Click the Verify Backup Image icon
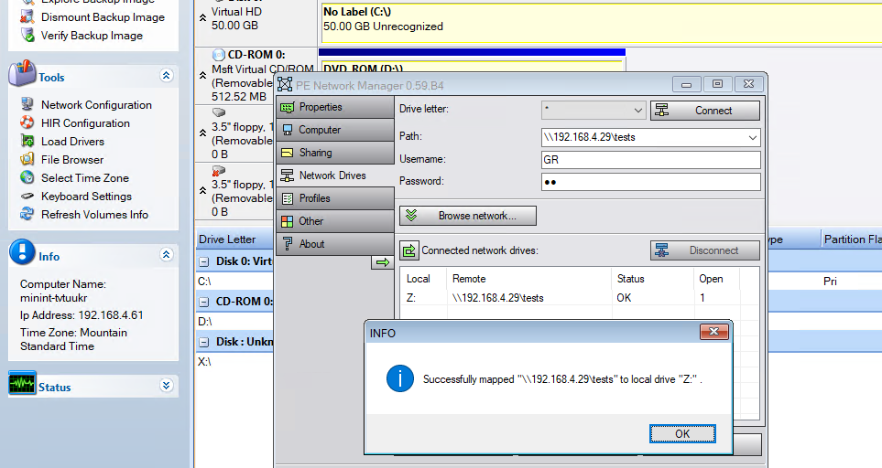882x468 pixels. (27, 34)
